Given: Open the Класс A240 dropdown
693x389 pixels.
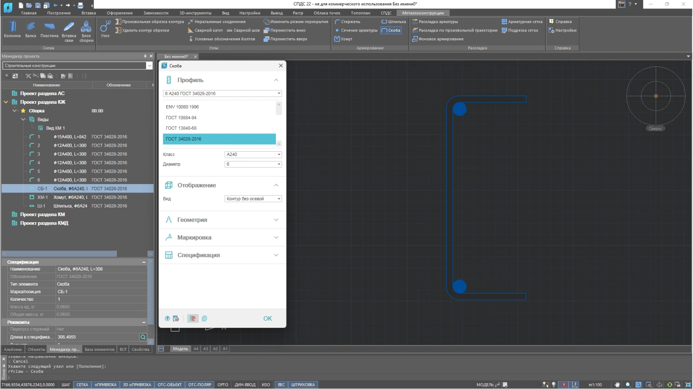Looking at the screenshot, I should (x=253, y=154).
